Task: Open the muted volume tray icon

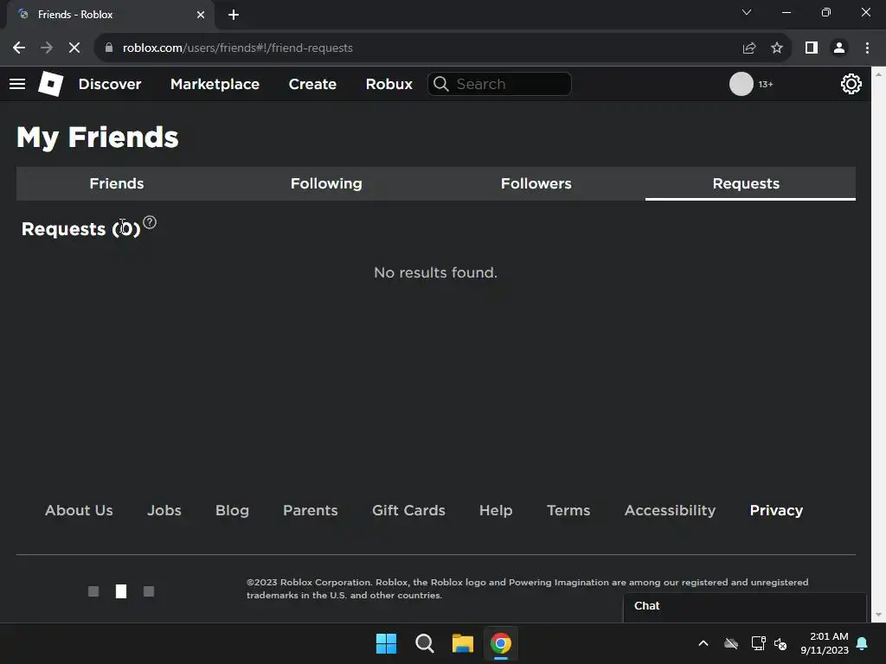Action: 780,643
